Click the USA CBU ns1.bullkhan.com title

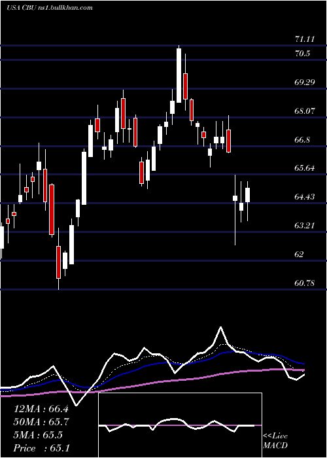click(x=49, y=8)
